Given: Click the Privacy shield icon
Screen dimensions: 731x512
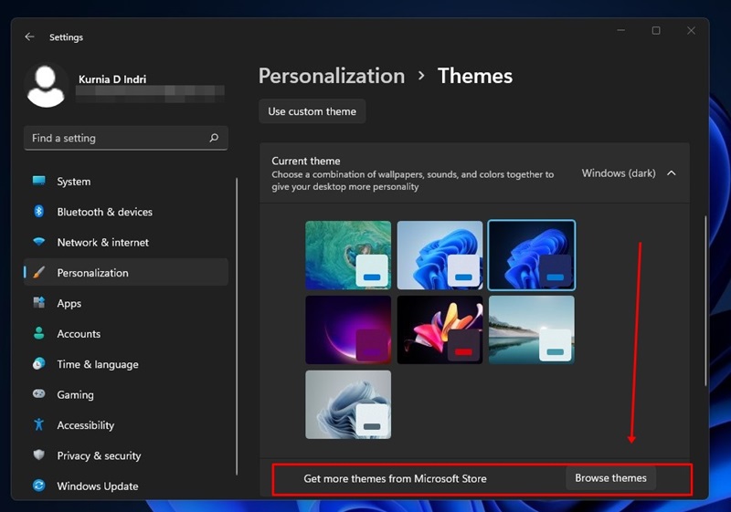Looking at the screenshot, I should pyautogui.click(x=38, y=455).
